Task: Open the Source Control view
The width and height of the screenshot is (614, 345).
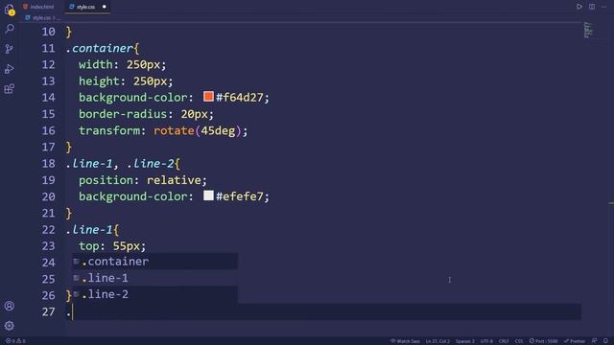Action: click(x=10, y=49)
